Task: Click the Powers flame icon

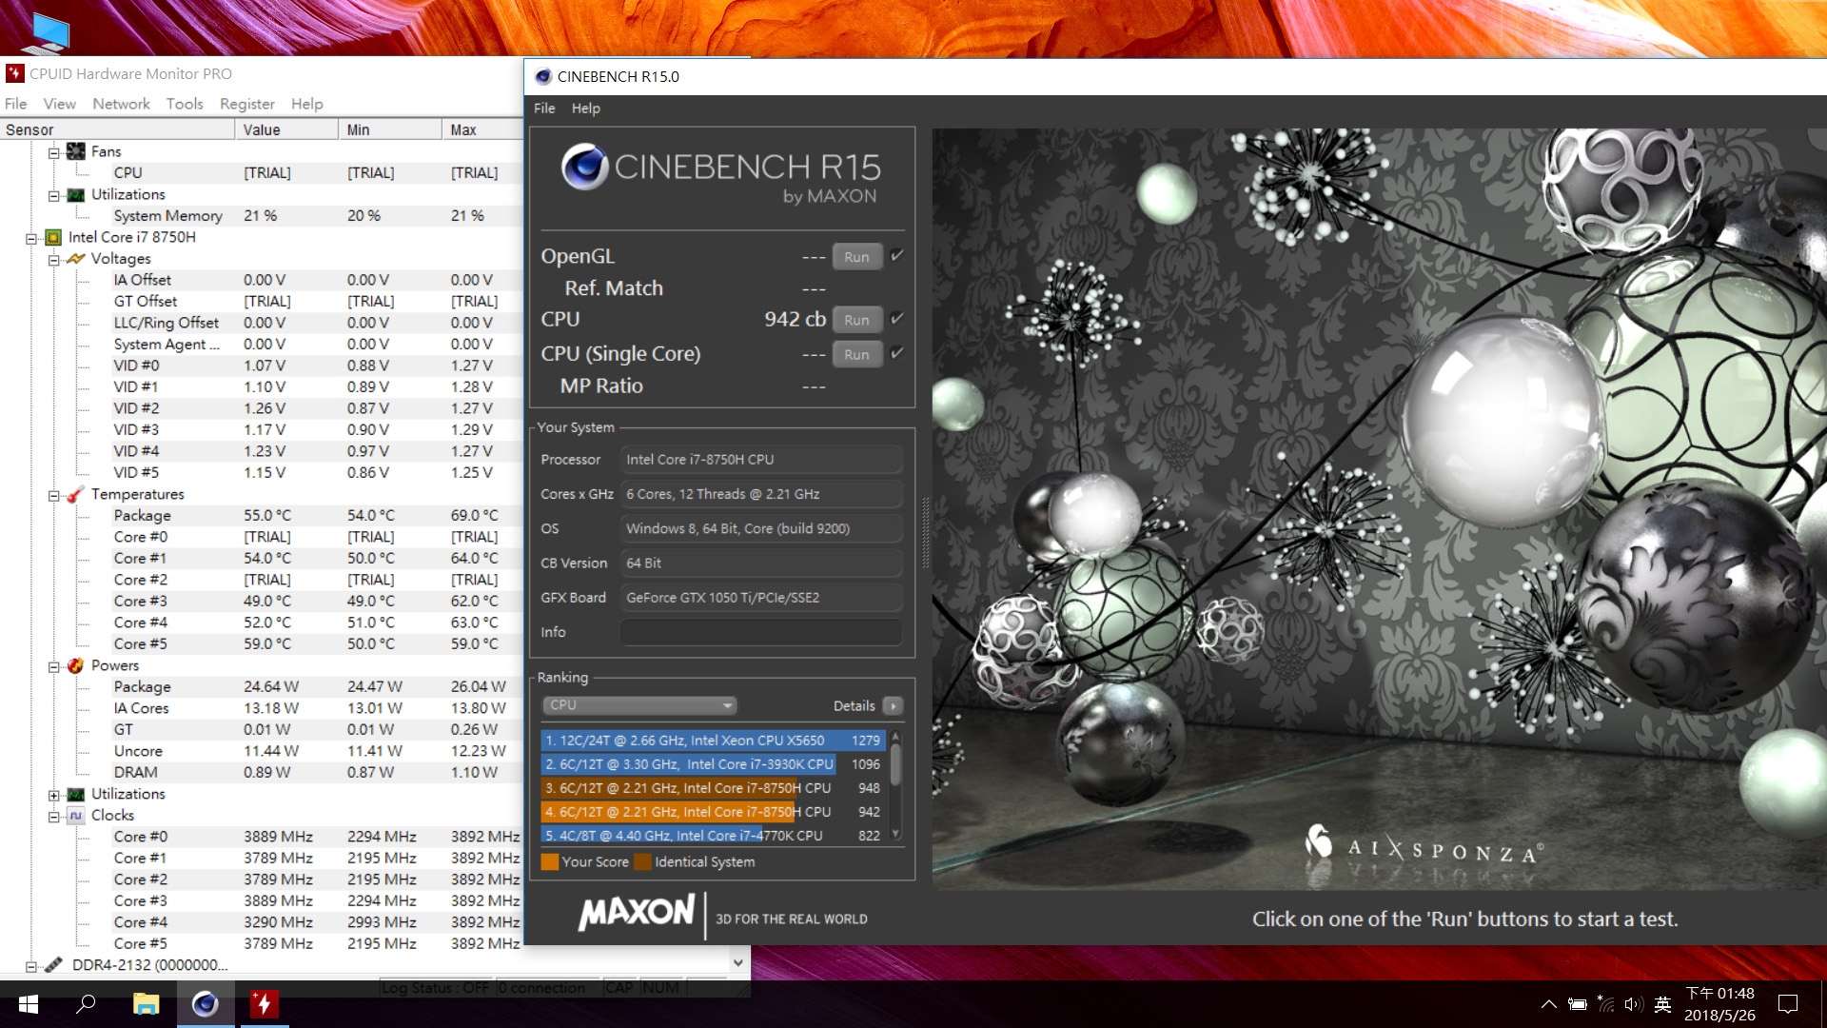Action: pos(76,665)
